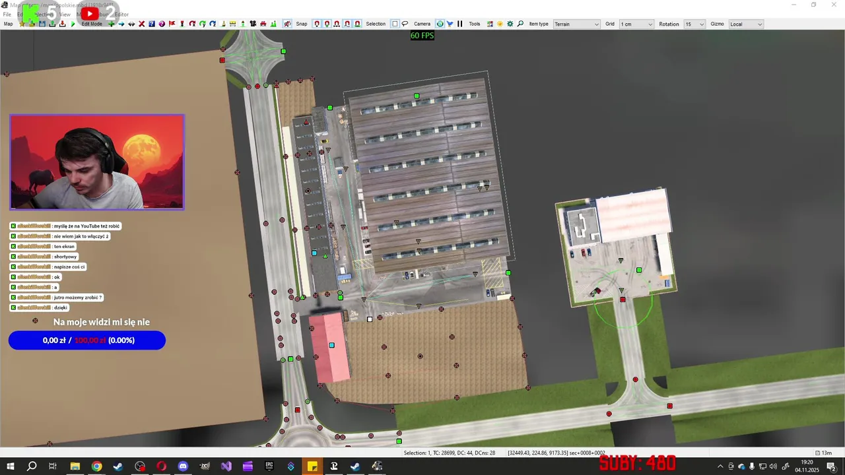Click the double-headed horizontal arrow icon
845x475 pixels.
pyautogui.click(x=131, y=24)
